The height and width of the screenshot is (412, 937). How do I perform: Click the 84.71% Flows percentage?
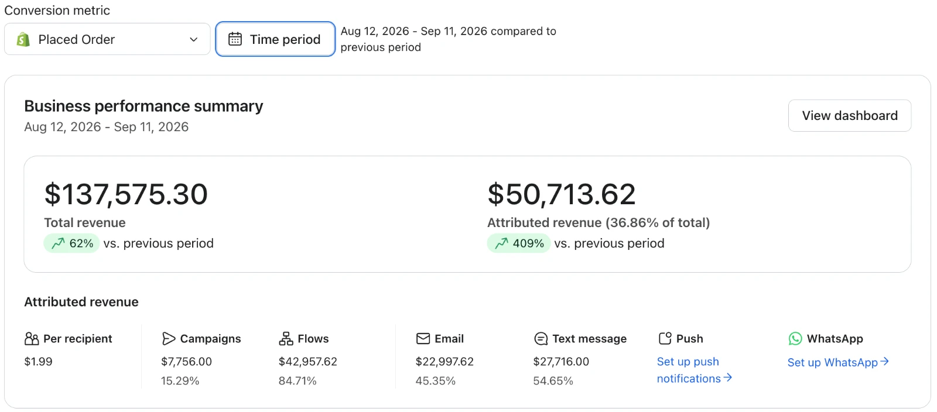[297, 381]
